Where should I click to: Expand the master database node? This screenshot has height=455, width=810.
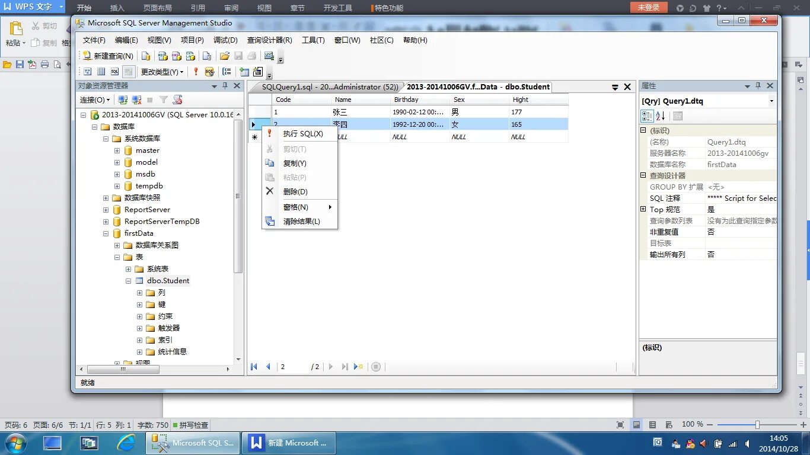[117, 150]
